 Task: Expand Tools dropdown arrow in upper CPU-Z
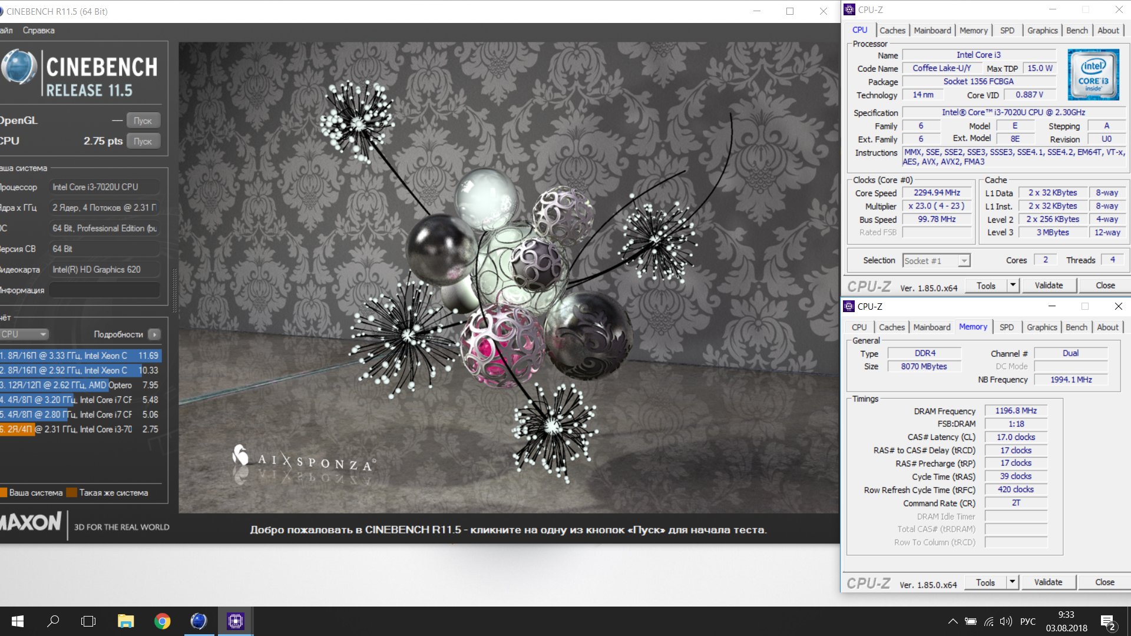[x=1013, y=286]
